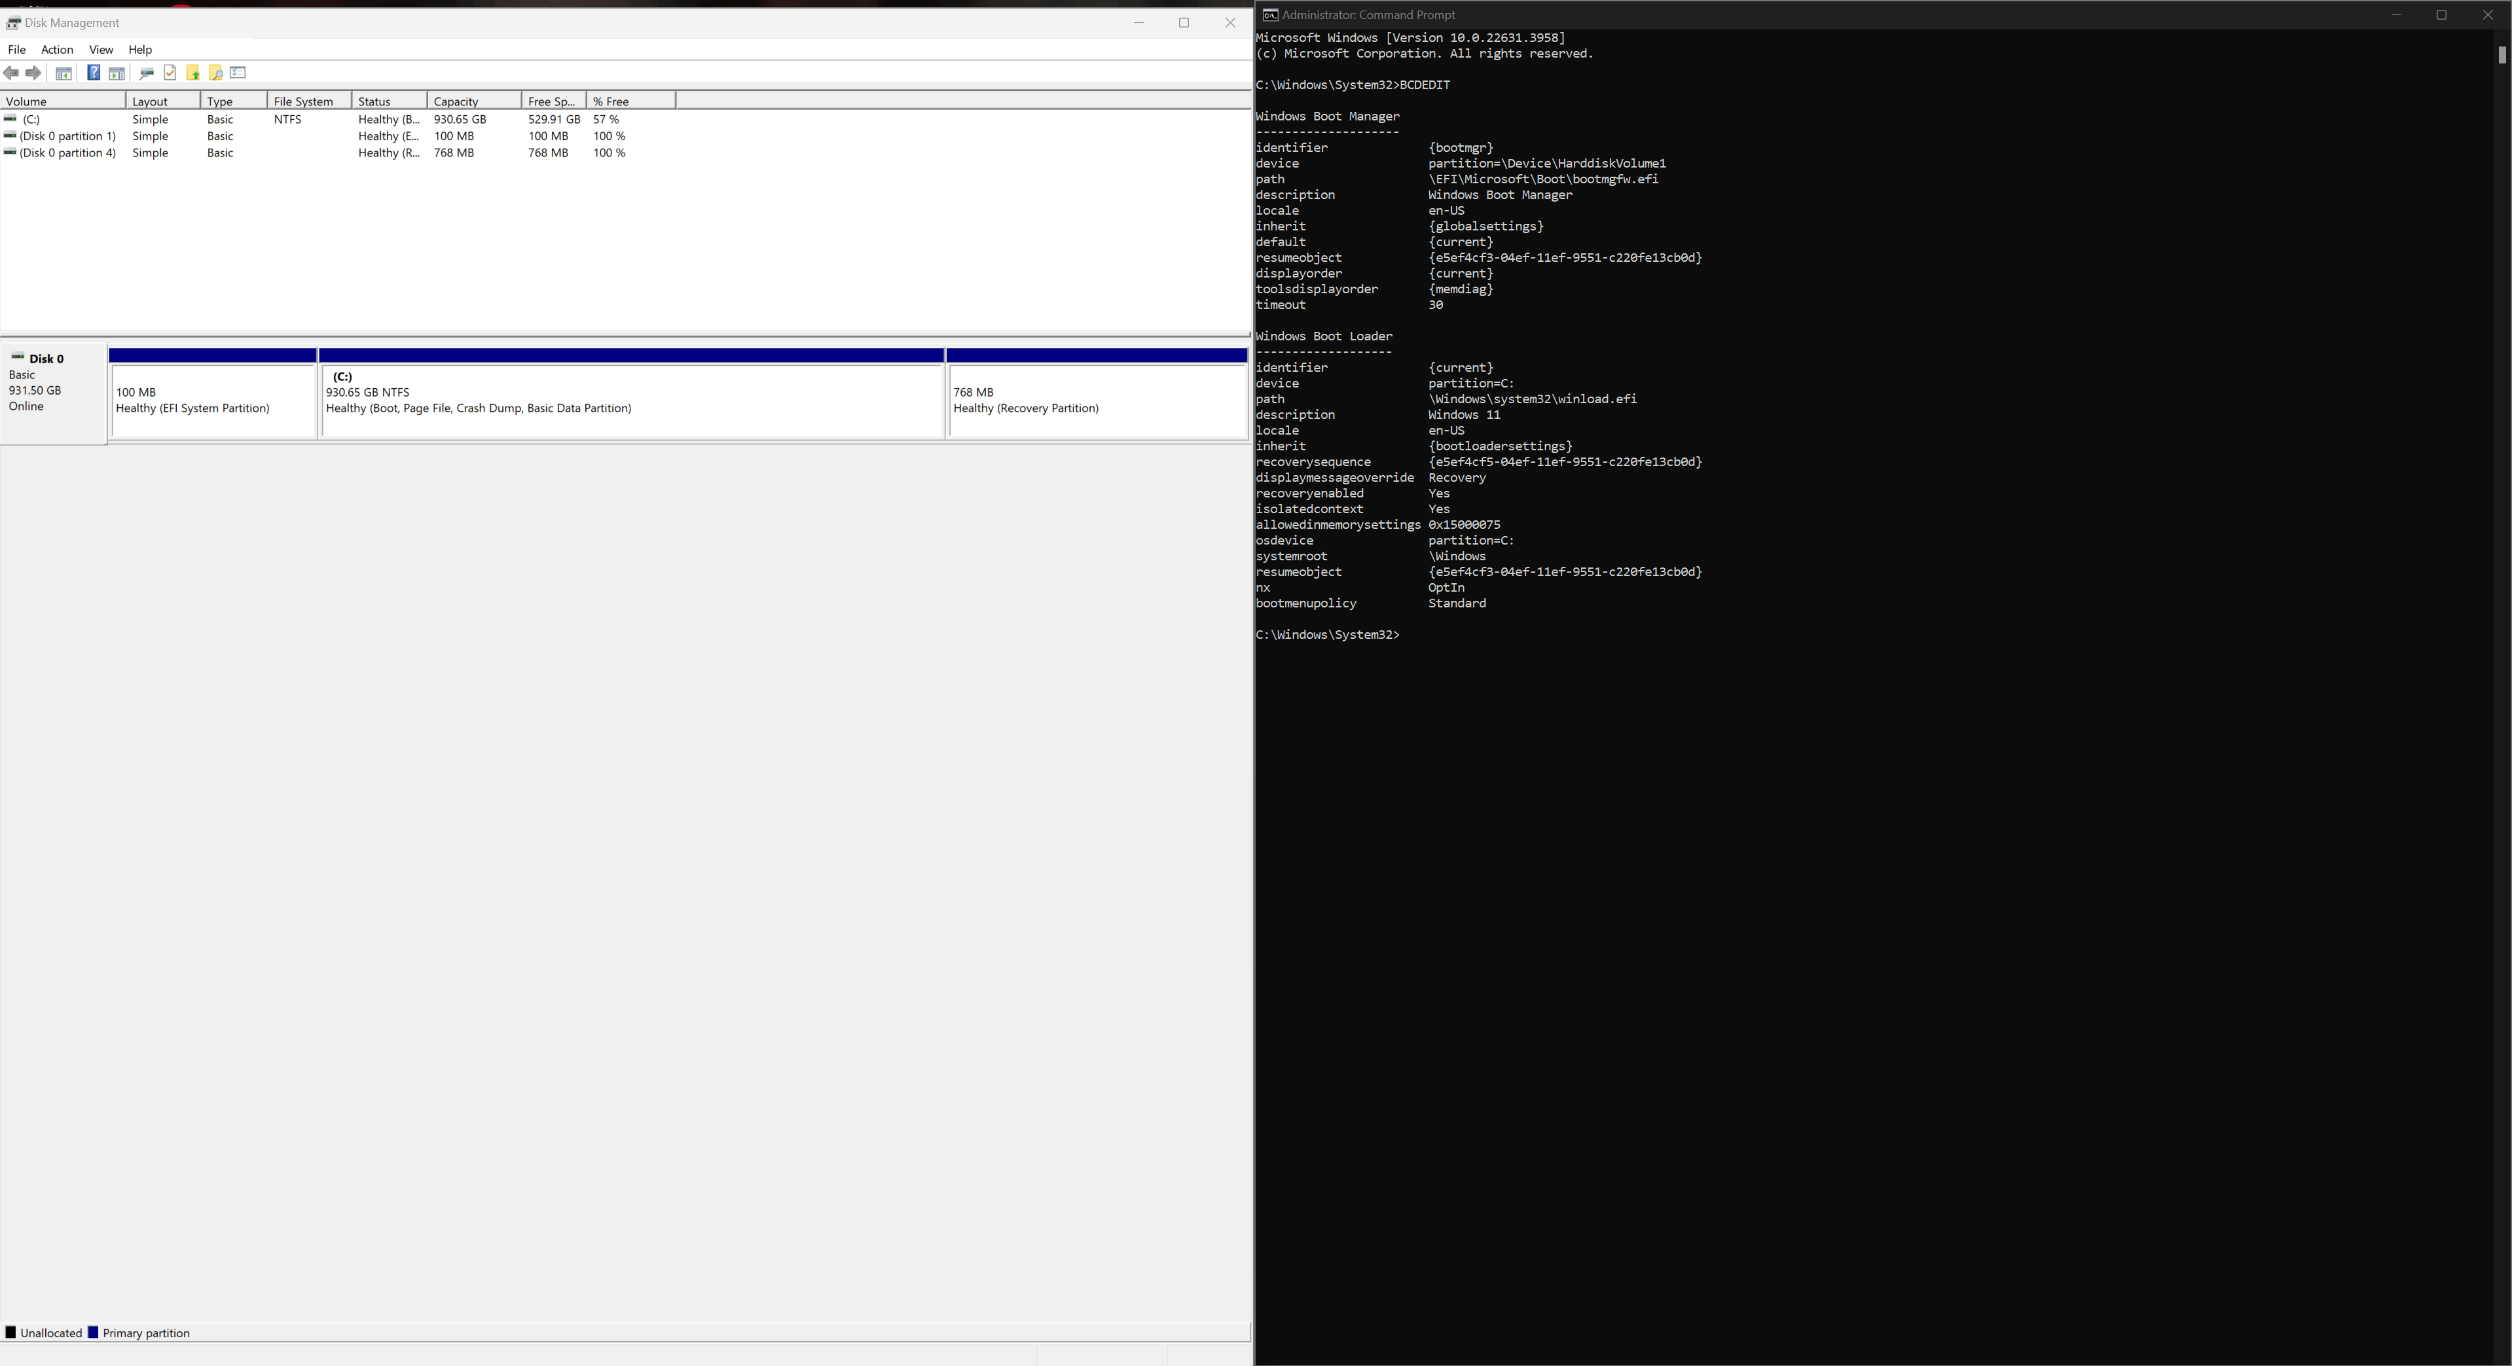Screen dimensions: 2512x1366
Task: Open the View menu
Action: 100,50
